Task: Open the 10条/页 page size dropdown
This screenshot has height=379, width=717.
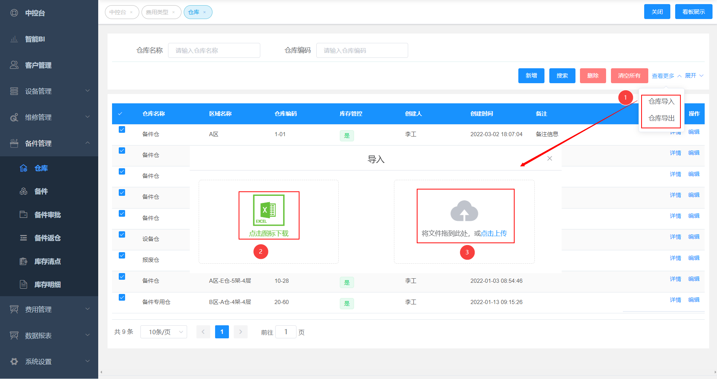Action: click(164, 332)
